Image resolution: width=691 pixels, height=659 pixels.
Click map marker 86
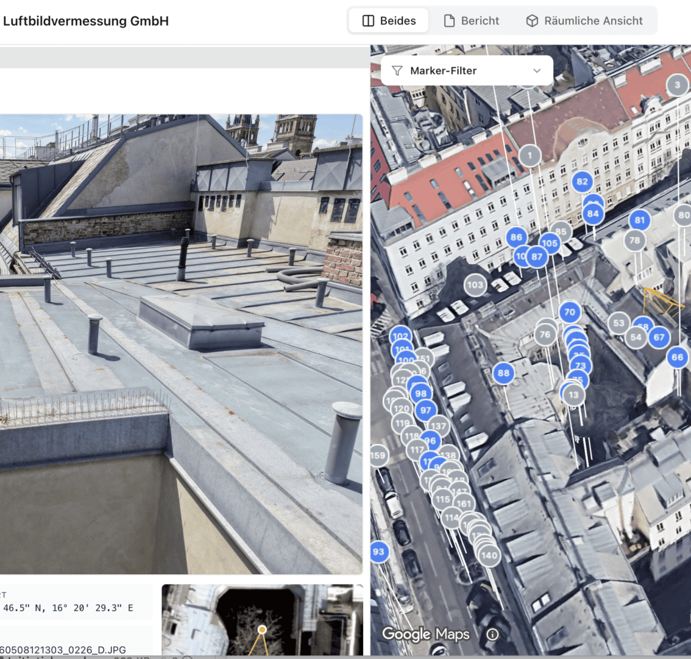[516, 237]
